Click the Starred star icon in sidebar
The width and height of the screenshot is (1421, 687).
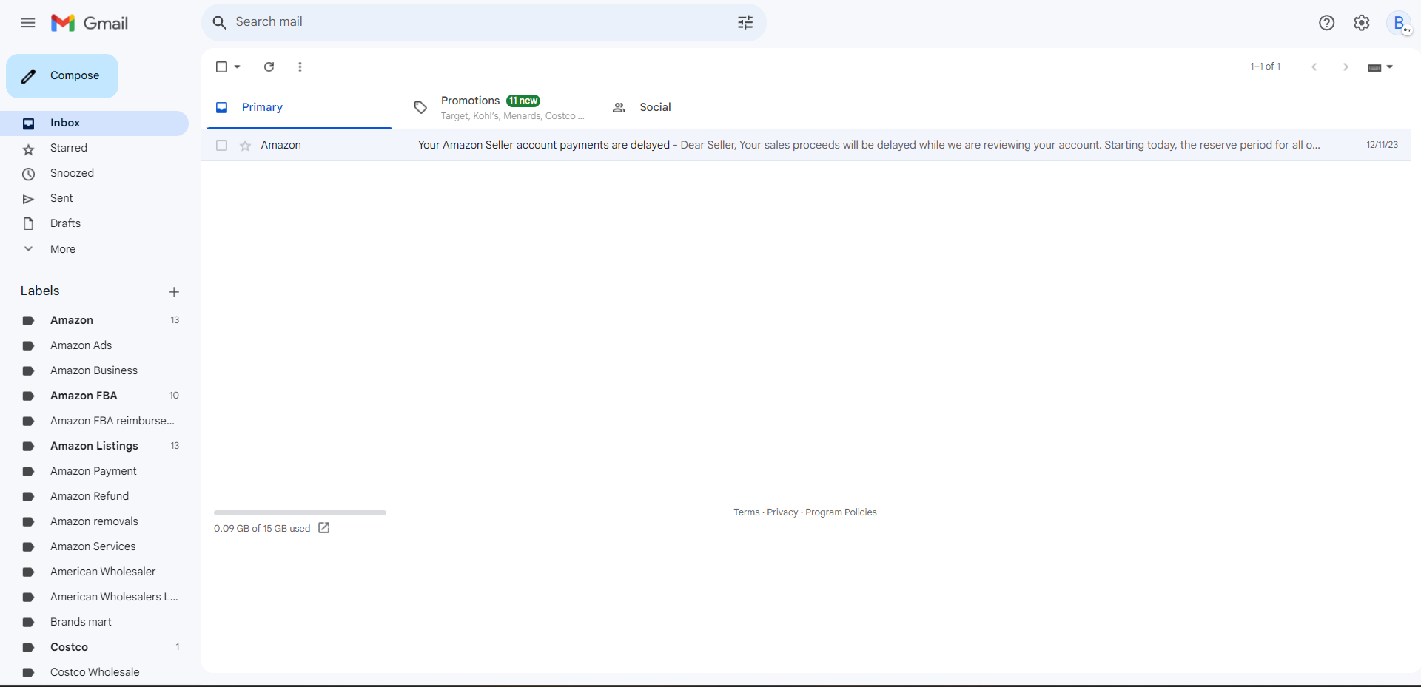click(28, 149)
